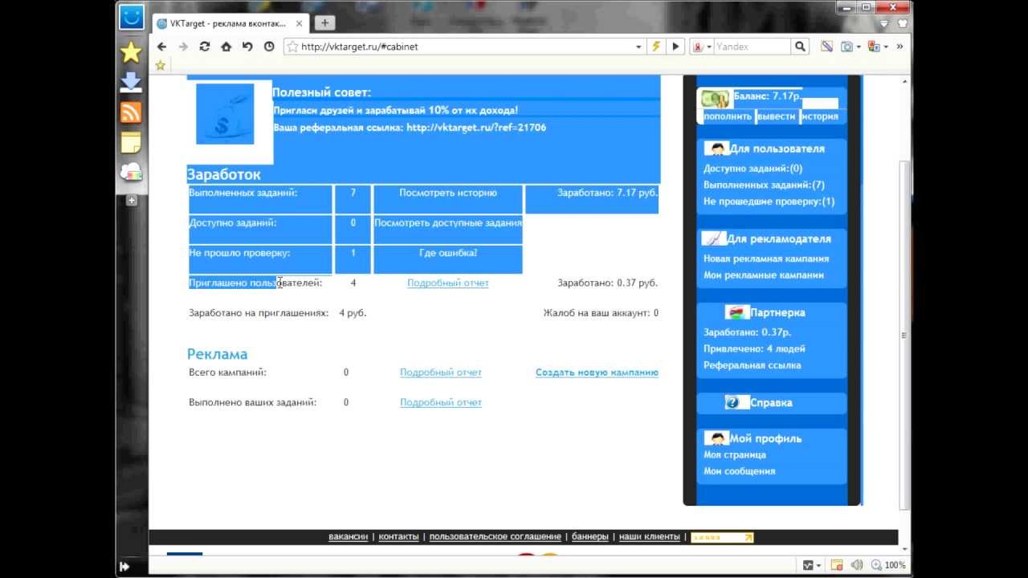Click Создать новую кампанию link

[597, 372]
